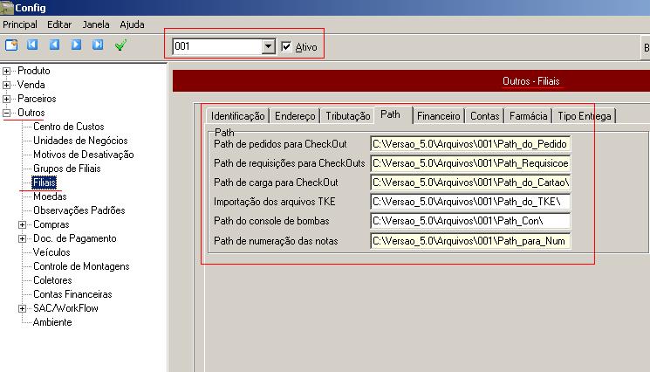Switch to the Financeiro tab

click(x=439, y=116)
